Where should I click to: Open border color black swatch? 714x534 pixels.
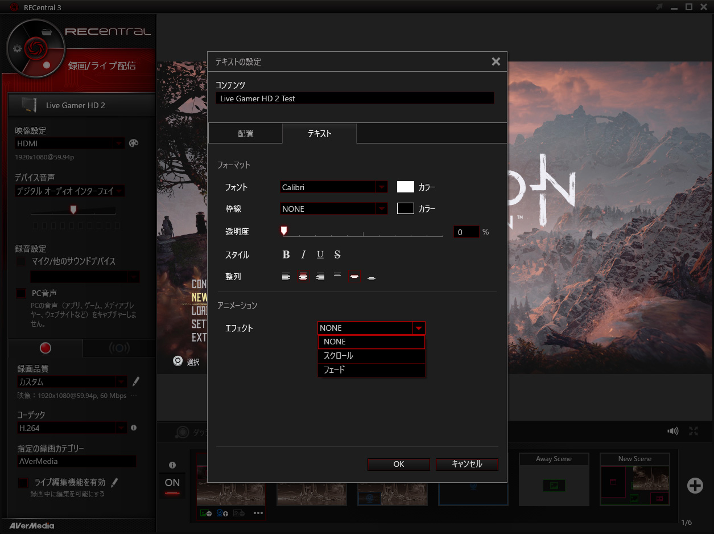point(406,209)
